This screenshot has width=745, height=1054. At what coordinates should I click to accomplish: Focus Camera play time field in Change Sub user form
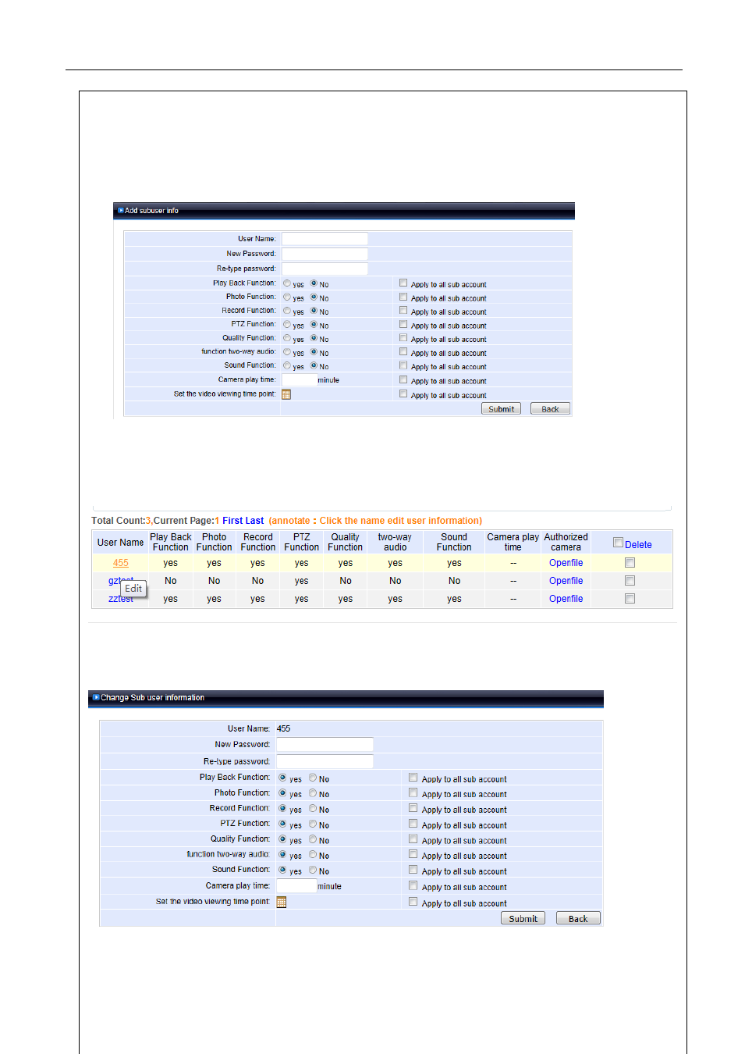[296, 886]
